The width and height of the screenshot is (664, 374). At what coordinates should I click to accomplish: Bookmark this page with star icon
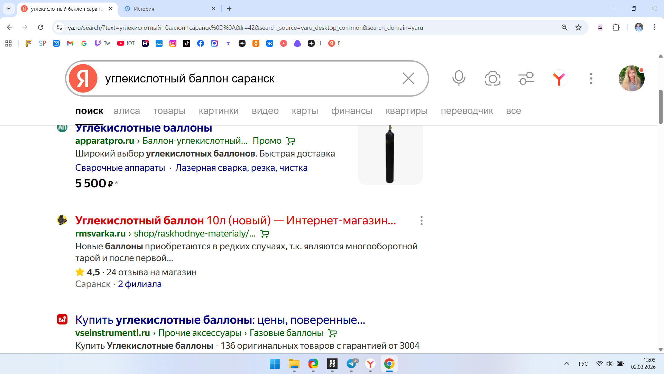(x=578, y=27)
